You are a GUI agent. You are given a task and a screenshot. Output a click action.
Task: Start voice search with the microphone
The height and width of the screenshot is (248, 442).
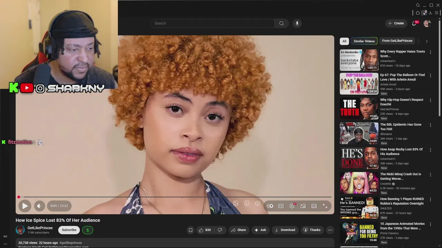click(297, 23)
